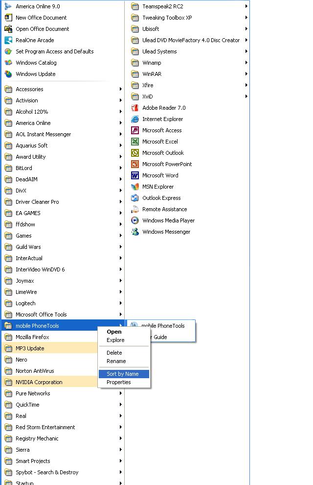This screenshot has width=313, height=485.
Task: Open the Driver Cleaner Pro folder
Action: (x=63, y=202)
